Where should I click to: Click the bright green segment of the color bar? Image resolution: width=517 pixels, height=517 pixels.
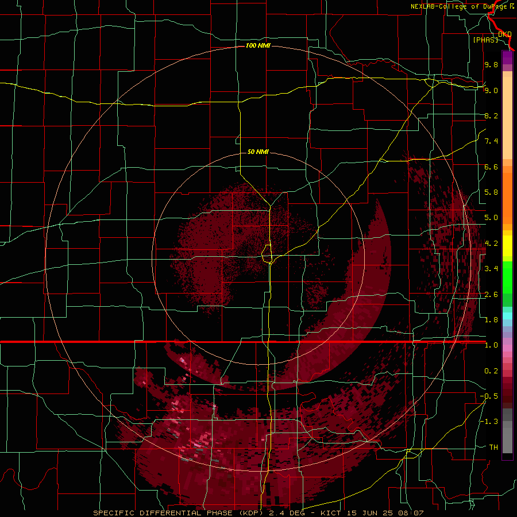pos(507,277)
